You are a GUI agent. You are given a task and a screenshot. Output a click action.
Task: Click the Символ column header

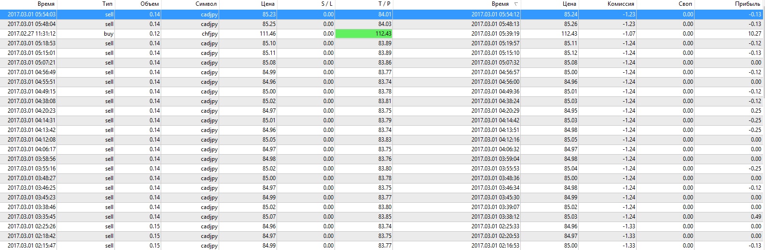click(x=206, y=4)
